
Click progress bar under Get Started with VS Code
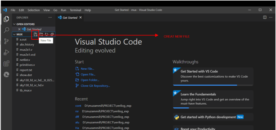[213, 85]
